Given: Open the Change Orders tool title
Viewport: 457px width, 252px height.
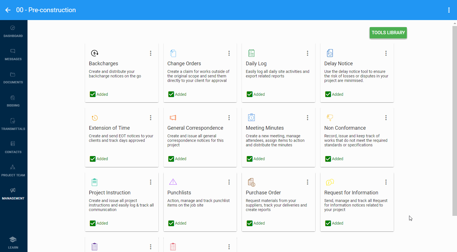Looking at the screenshot, I should coord(184,64).
